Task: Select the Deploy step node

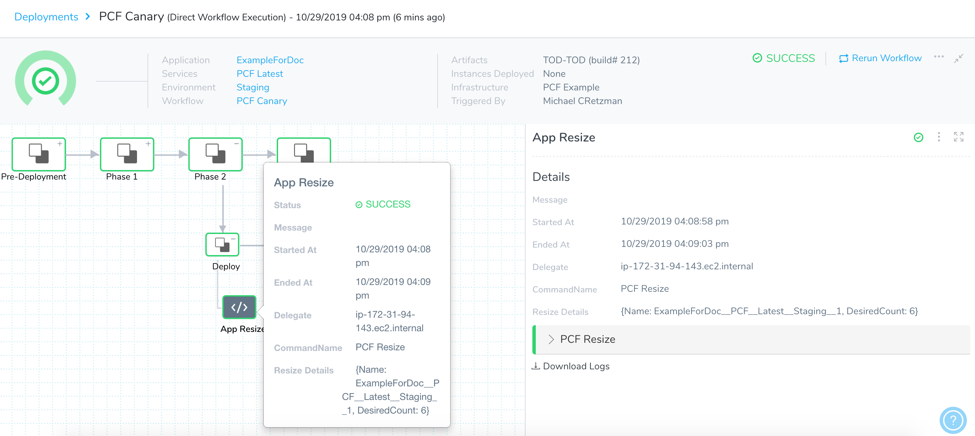Action: point(222,244)
